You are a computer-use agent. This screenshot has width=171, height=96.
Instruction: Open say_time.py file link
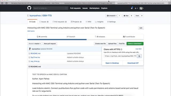35,61
